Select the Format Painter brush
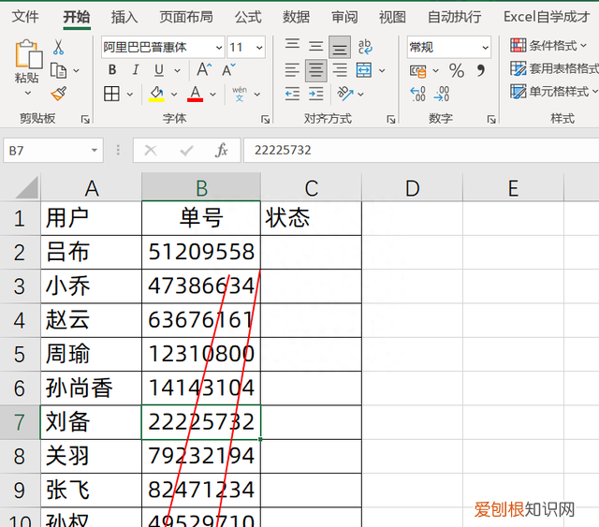Viewport: 599px width, 527px height. click(59, 94)
